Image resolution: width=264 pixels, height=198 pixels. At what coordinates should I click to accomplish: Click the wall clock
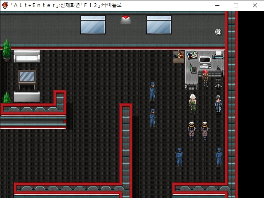click(218, 32)
